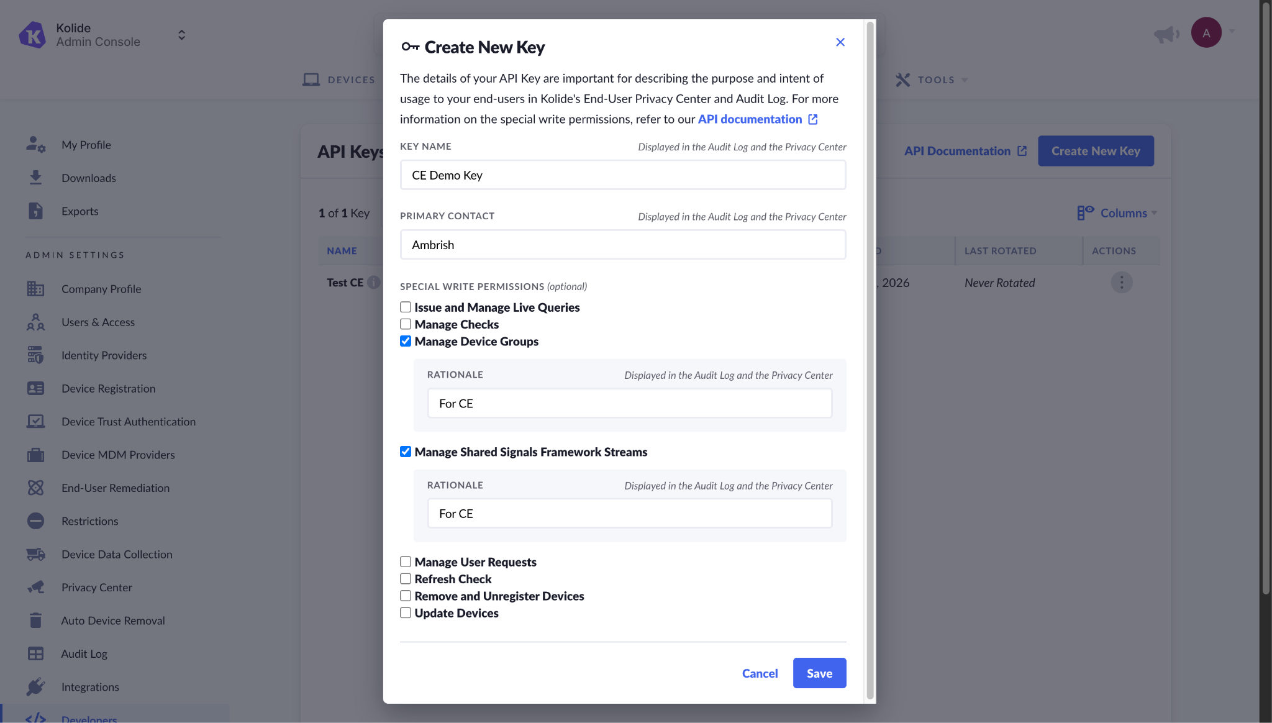
Task: Click the Restrictions sidebar icon
Action: [35, 521]
